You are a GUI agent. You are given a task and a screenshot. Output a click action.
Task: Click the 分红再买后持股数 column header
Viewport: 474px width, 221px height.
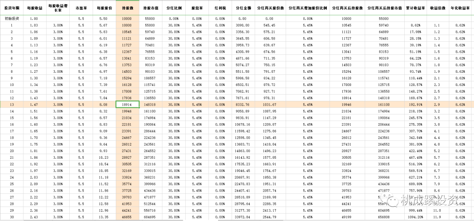347,8
